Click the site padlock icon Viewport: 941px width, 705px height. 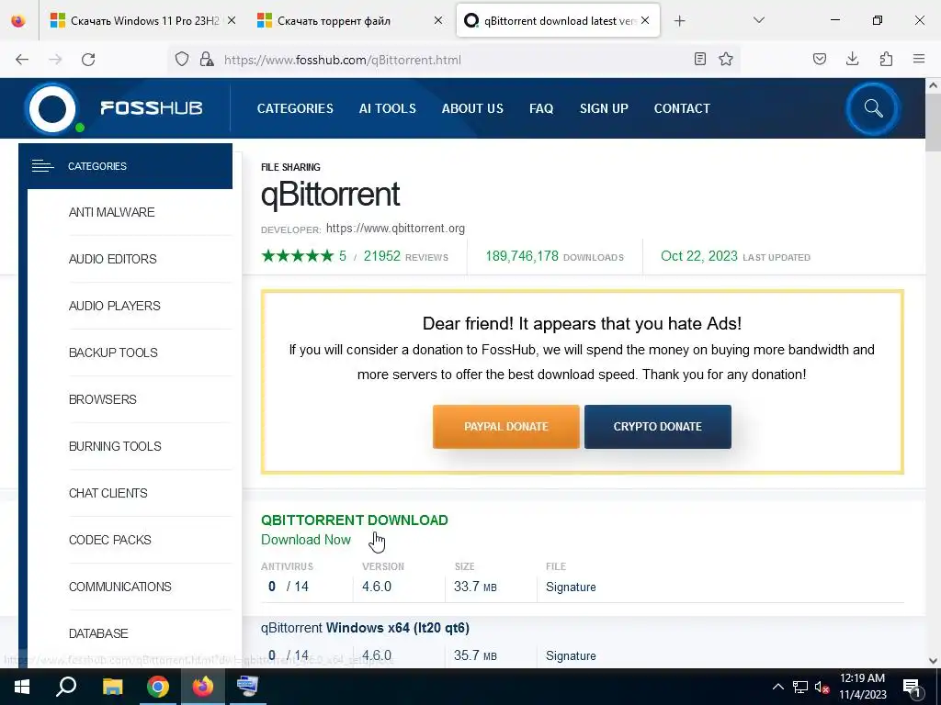pos(207,60)
